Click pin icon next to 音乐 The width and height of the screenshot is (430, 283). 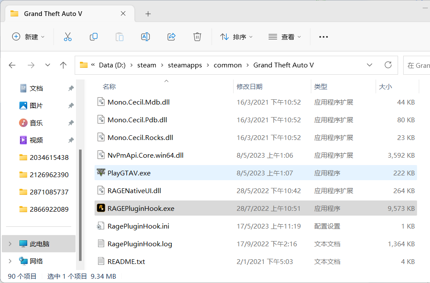pos(71,123)
